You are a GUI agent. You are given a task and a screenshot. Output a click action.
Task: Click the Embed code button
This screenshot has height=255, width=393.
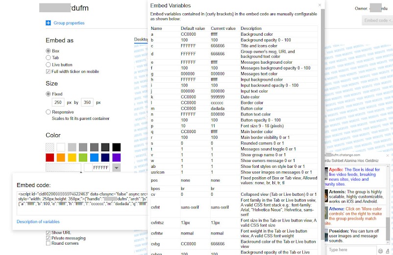[x=377, y=21]
